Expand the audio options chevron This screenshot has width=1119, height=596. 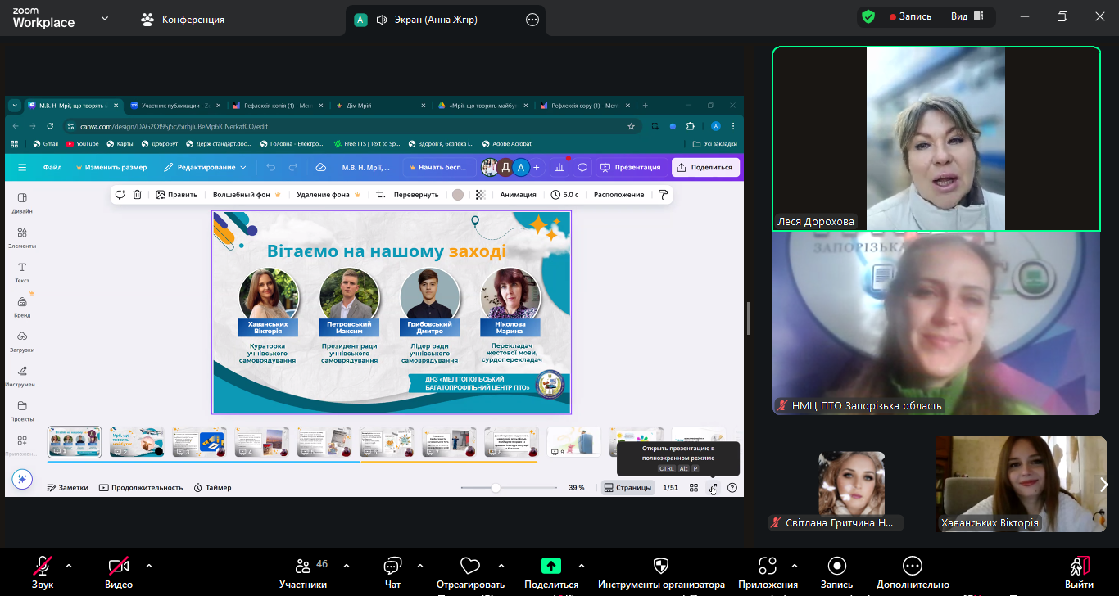point(69,565)
